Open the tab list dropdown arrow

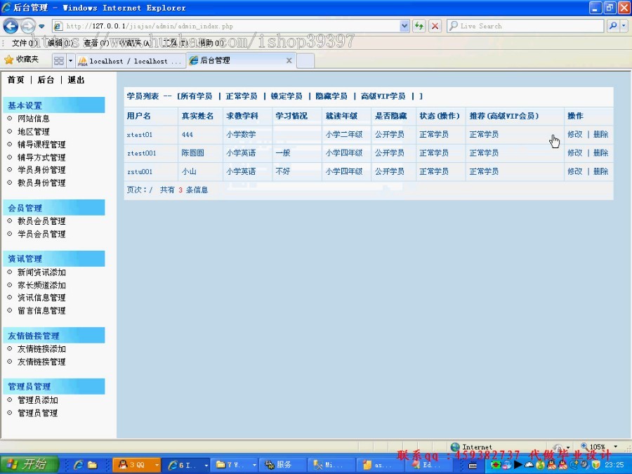tap(70, 61)
